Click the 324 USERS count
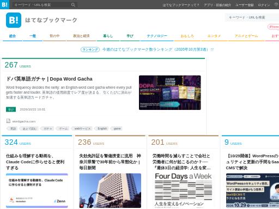The image size is (279, 209). 17,143
